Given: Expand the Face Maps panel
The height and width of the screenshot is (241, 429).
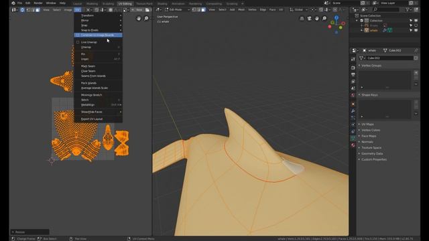Looking at the screenshot, I should click(x=369, y=136).
